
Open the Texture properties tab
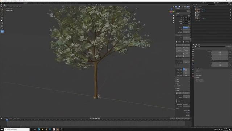[x=193, y=76]
